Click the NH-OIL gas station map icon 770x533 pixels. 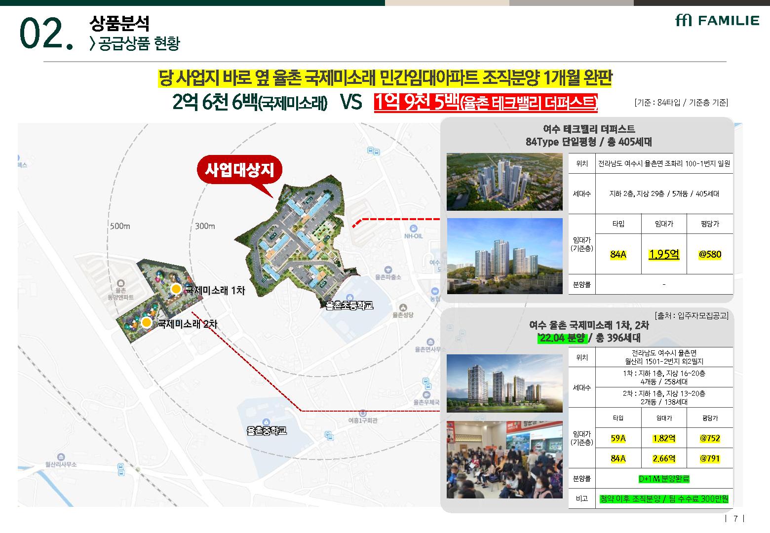(414, 228)
